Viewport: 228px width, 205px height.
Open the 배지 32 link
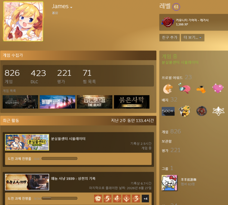pos(170,100)
